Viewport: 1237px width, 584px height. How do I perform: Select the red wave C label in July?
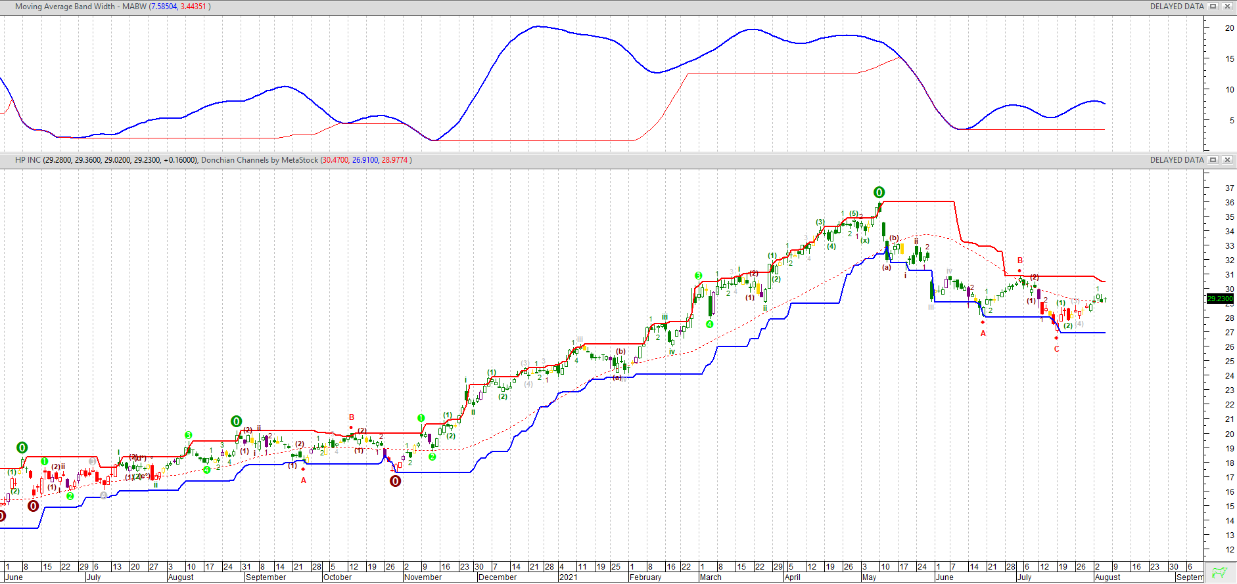point(1057,349)
